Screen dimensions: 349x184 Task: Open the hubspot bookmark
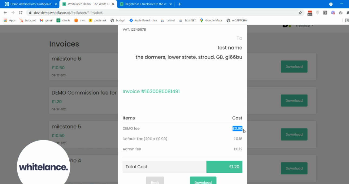(x=28, y=20)
